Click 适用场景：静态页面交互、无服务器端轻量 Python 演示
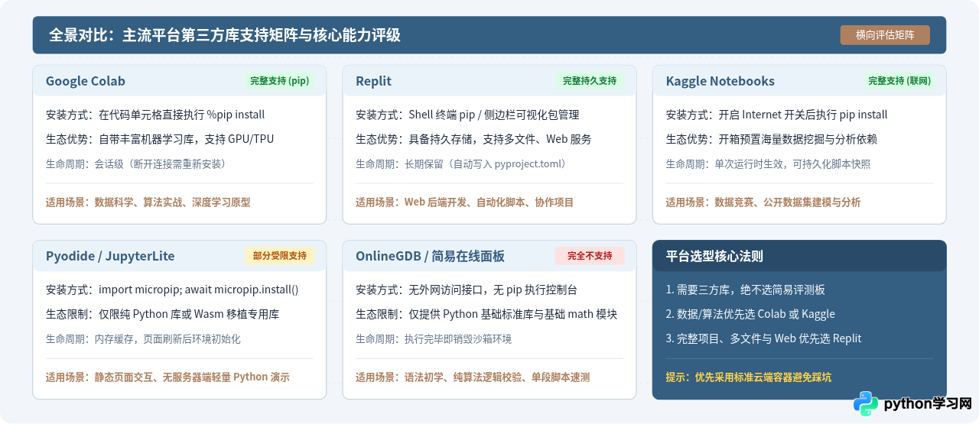979x424 pixels. pos(168,377)
